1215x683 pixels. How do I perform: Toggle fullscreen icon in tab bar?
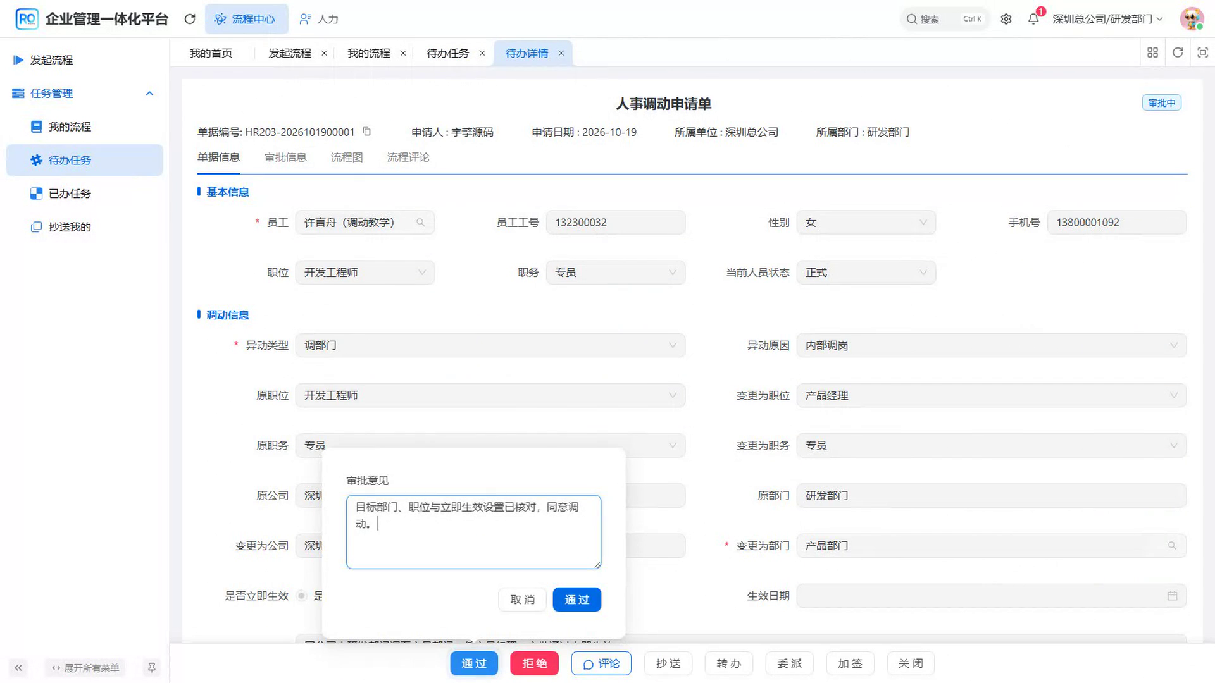tap(1203, 52)
